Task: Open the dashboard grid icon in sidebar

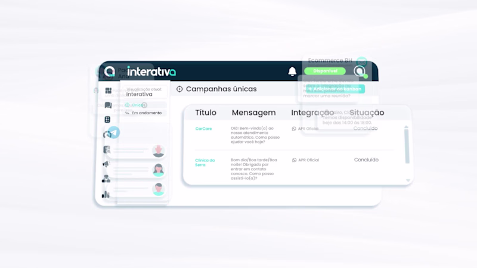Action: click(x=109, y=91)
